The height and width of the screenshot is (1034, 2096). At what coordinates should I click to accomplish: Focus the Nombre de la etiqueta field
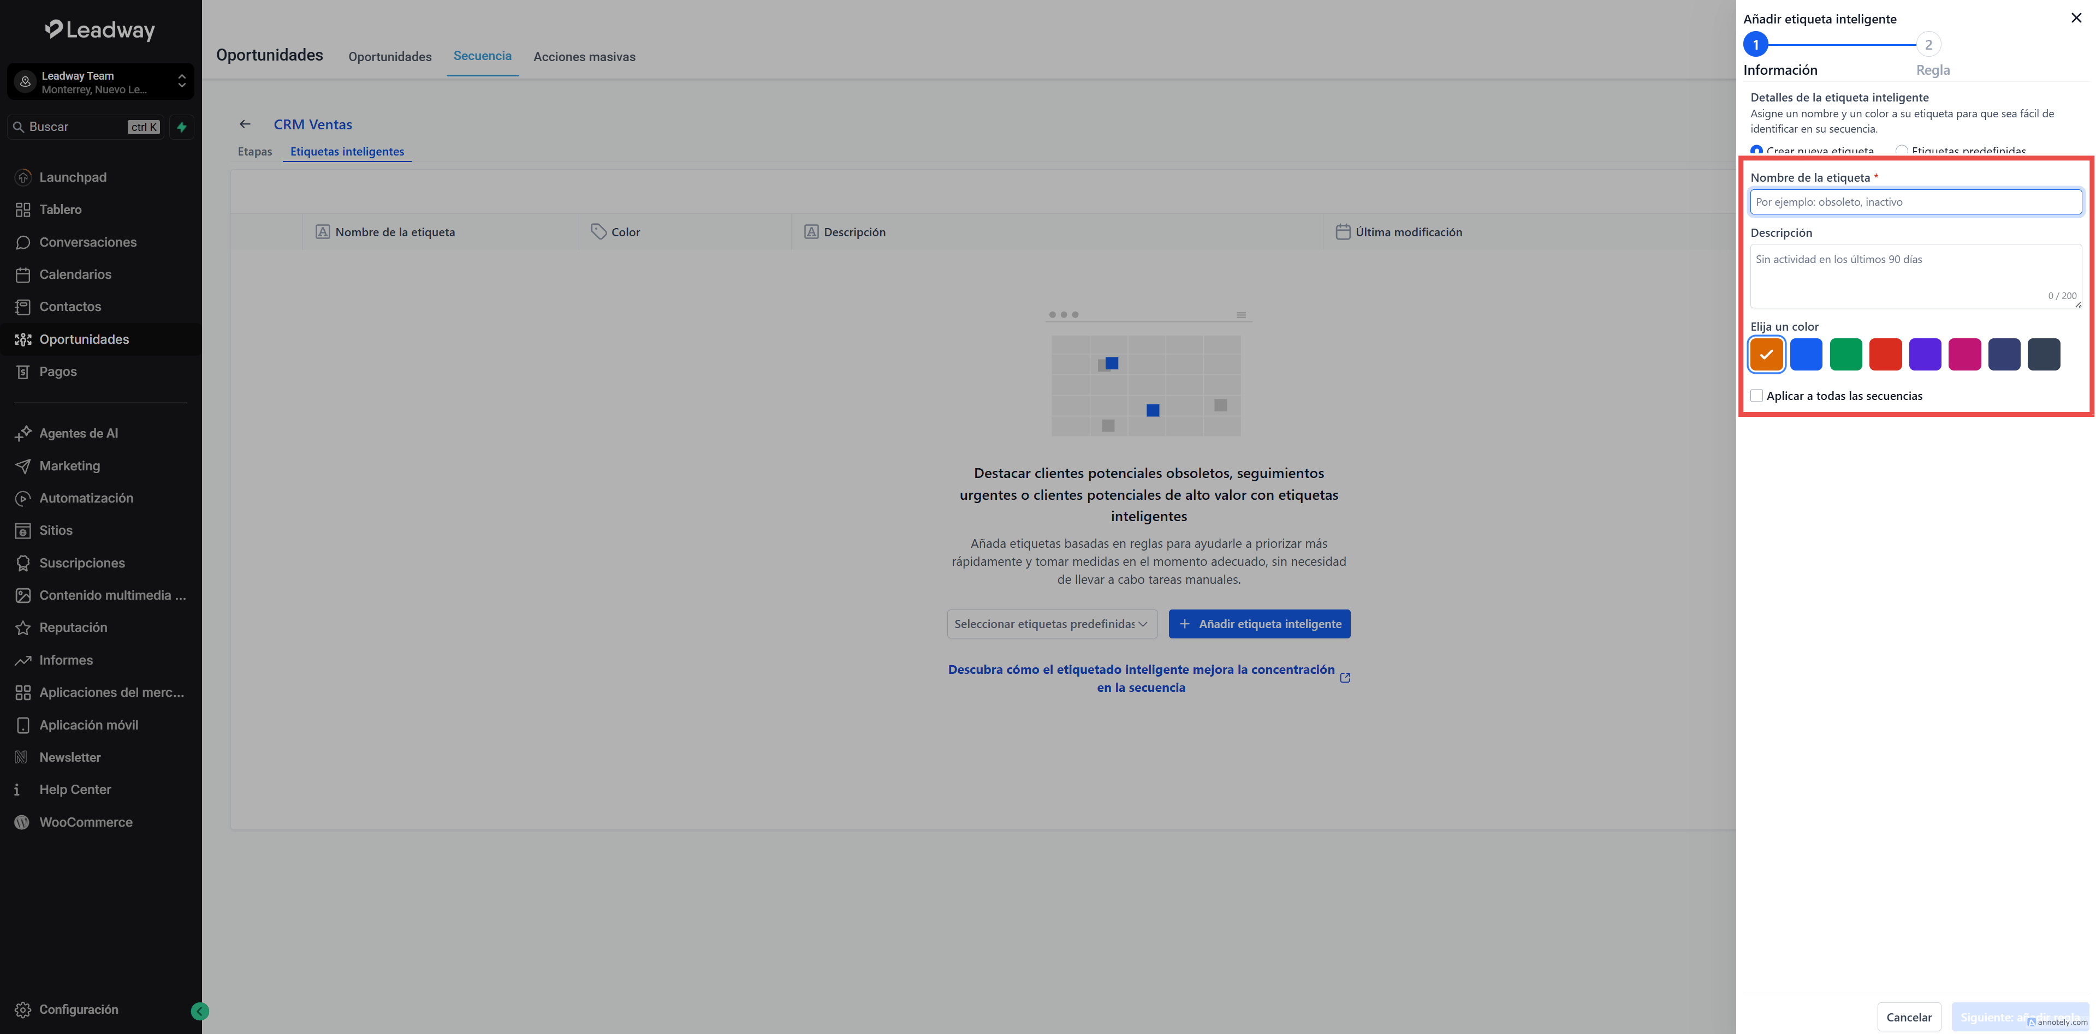[x=1915, y=201]
